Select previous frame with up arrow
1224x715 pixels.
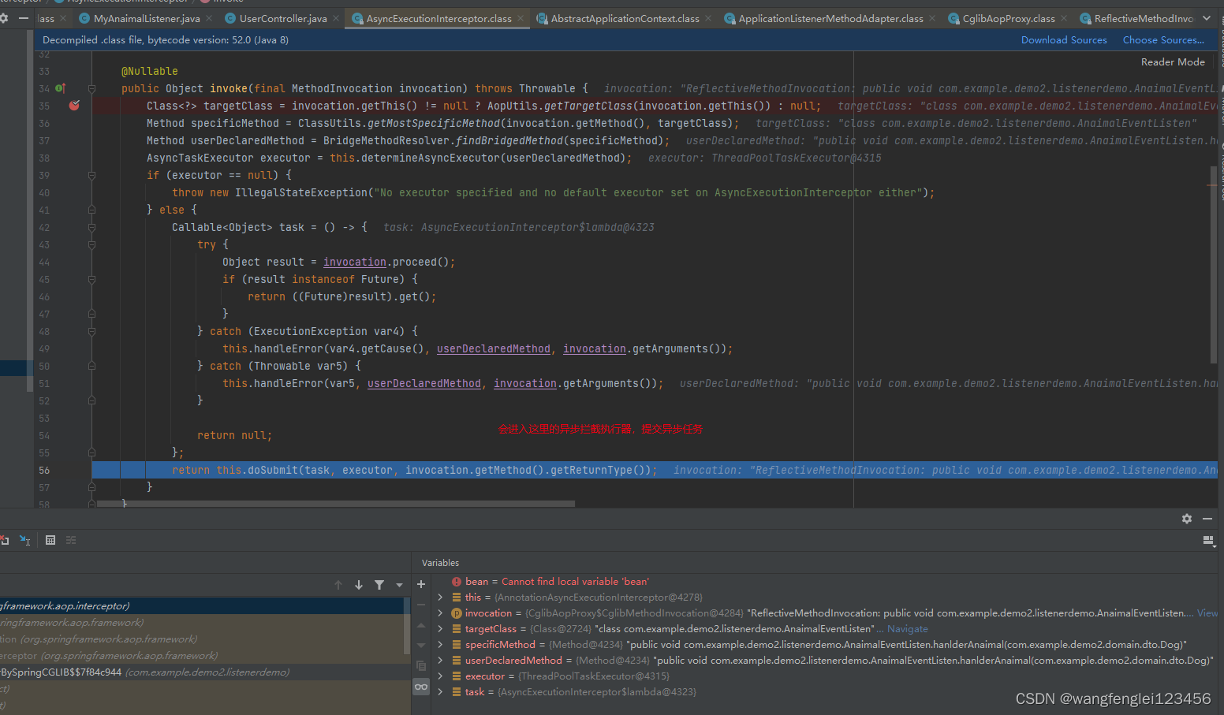pyautogui.click(x=338, y=585)
